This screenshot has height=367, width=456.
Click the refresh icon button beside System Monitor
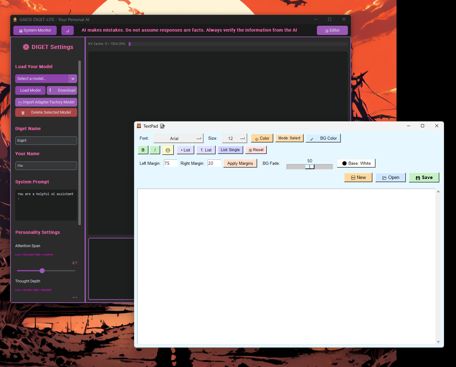[68, 30]
